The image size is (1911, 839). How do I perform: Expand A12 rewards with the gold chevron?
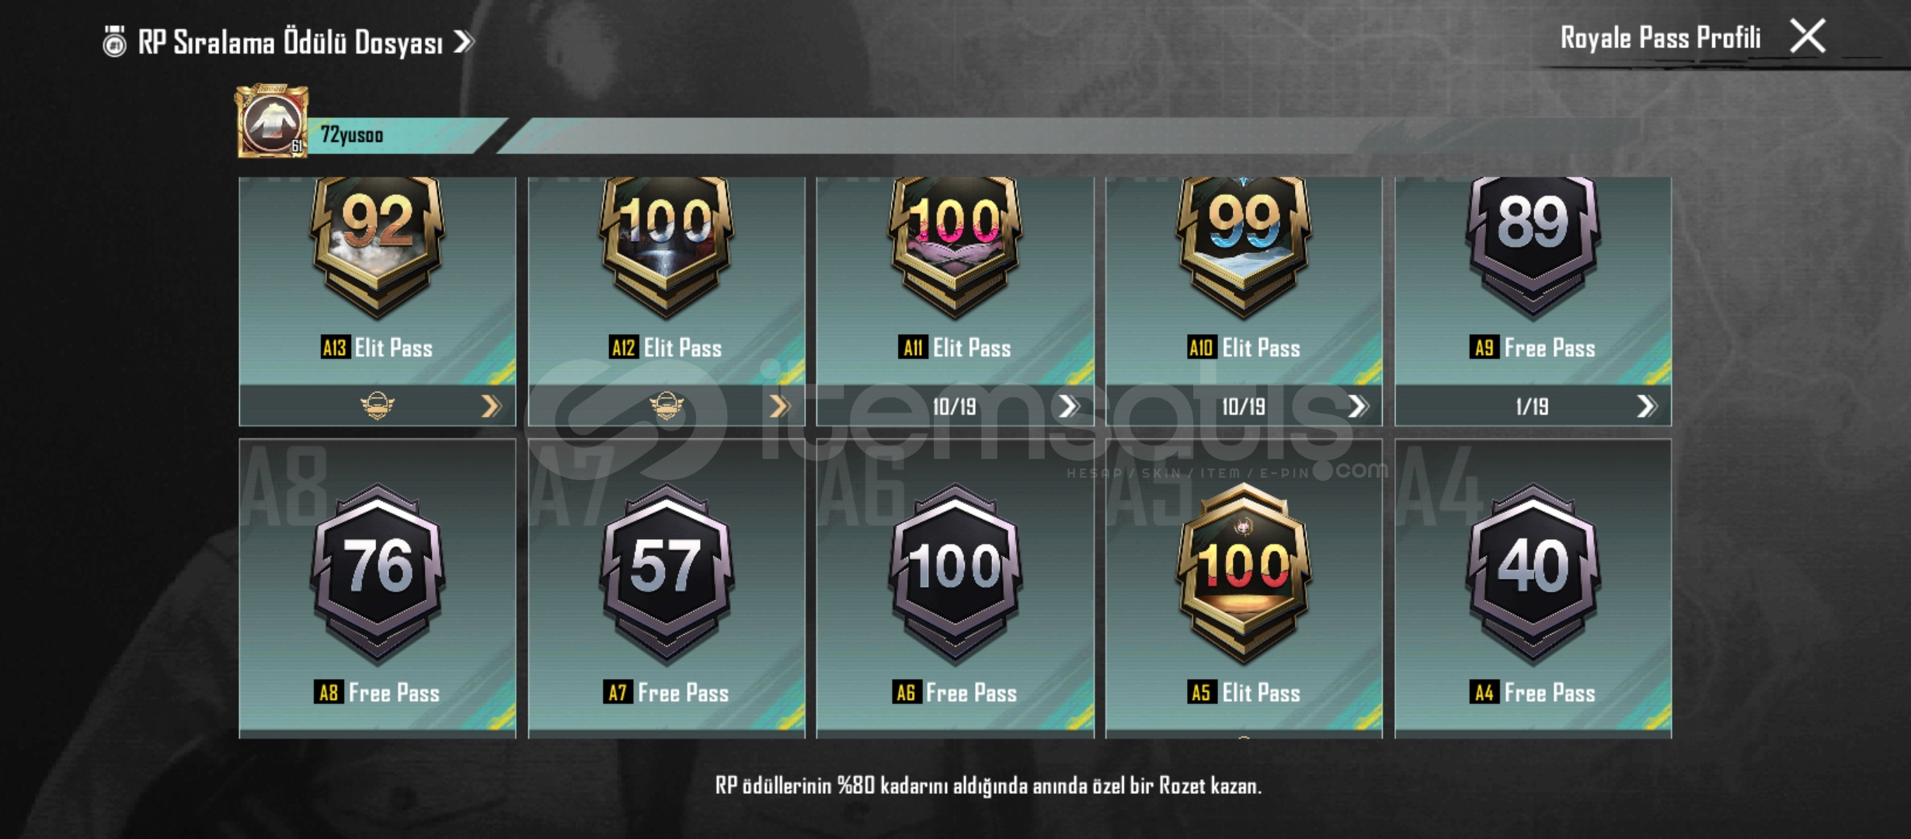point(780,406)
